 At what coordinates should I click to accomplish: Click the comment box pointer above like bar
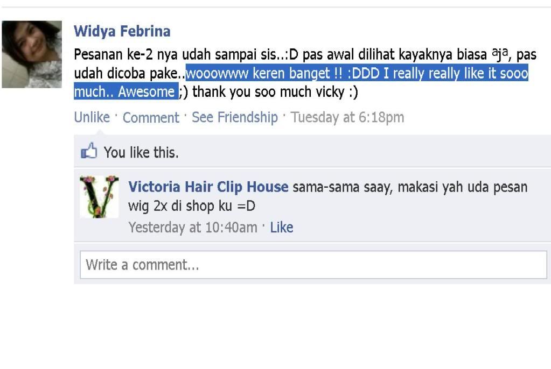pyautogui.click(x=100, y=132)
